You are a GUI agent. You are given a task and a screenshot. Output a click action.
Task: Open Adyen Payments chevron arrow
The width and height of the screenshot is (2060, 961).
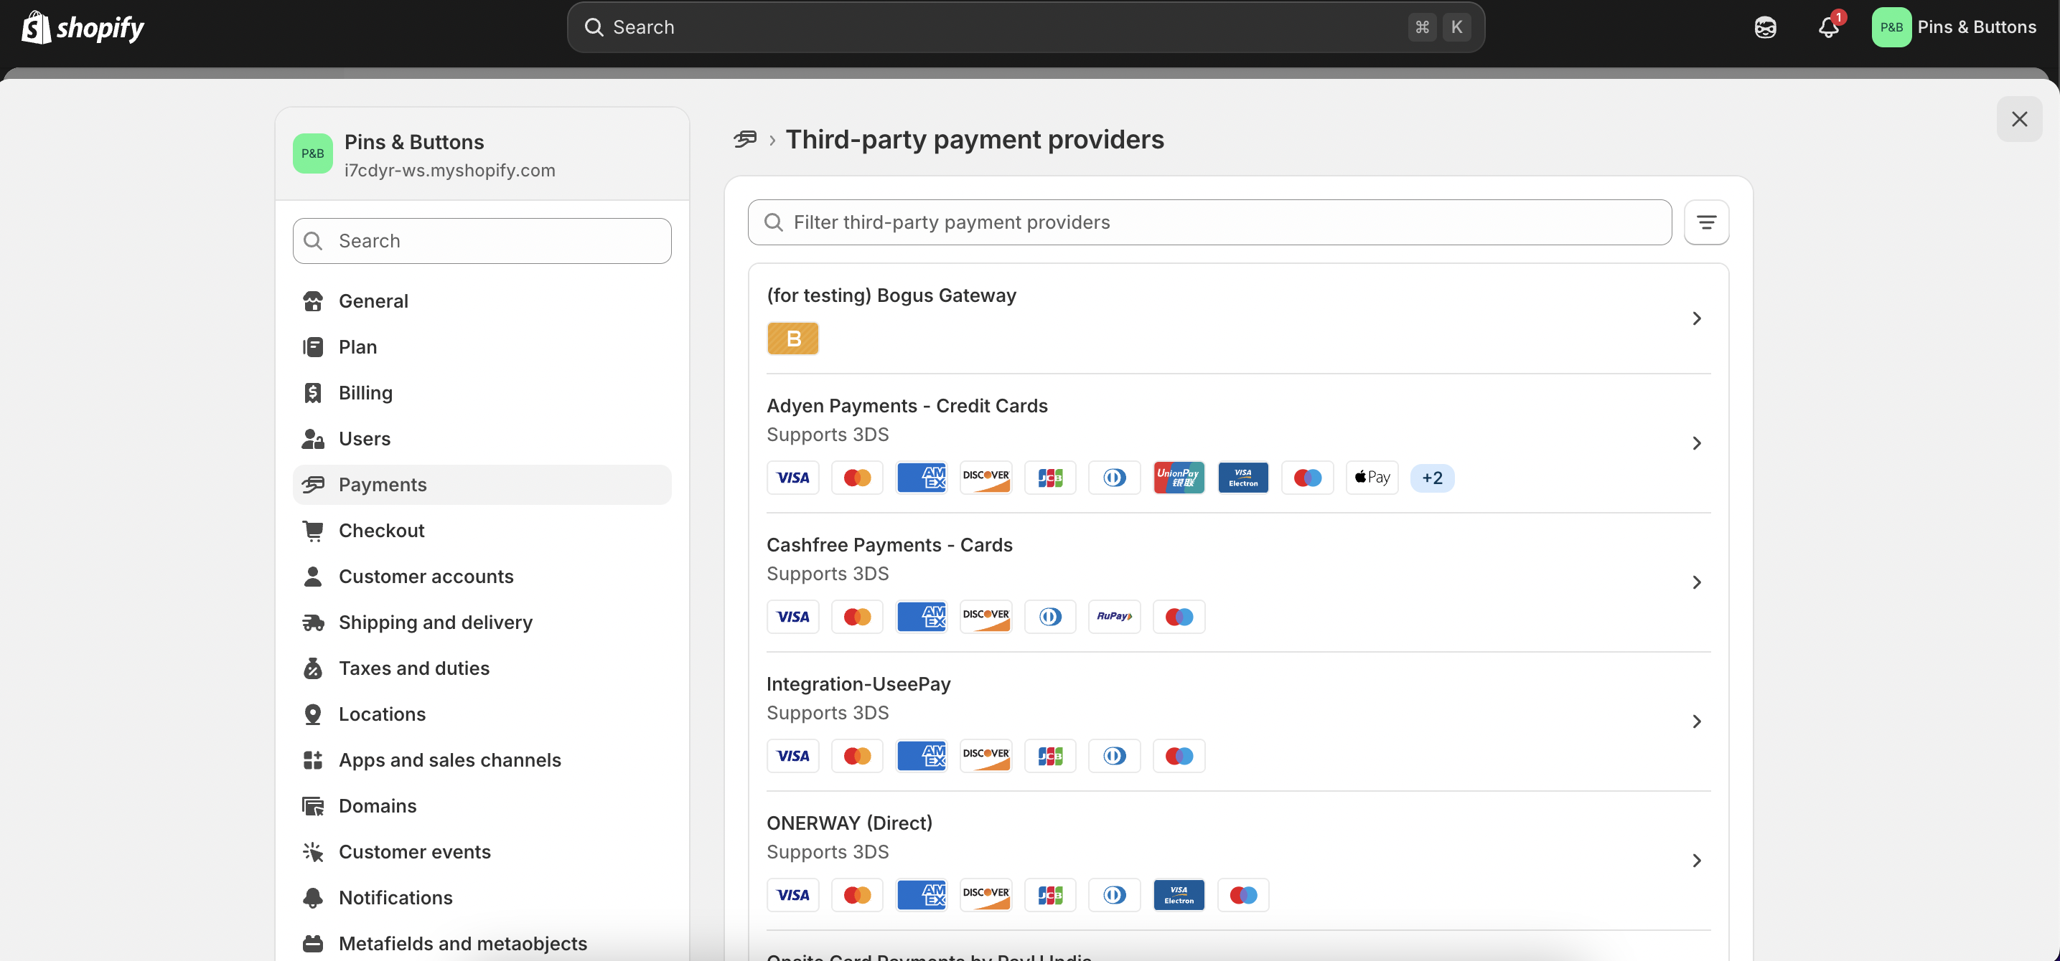pyautogui.click(x=1696, y=443)
